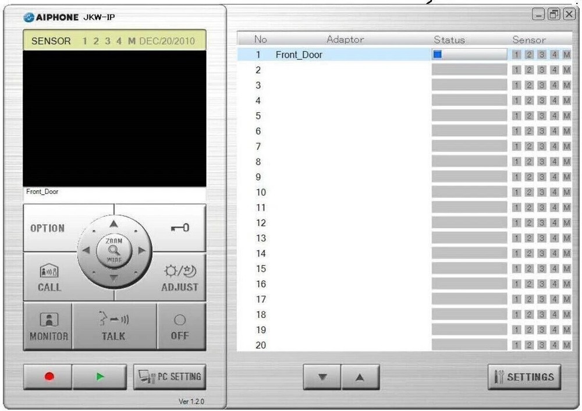Enable sensor 1 on the Front_Door row

pos(517,55)
